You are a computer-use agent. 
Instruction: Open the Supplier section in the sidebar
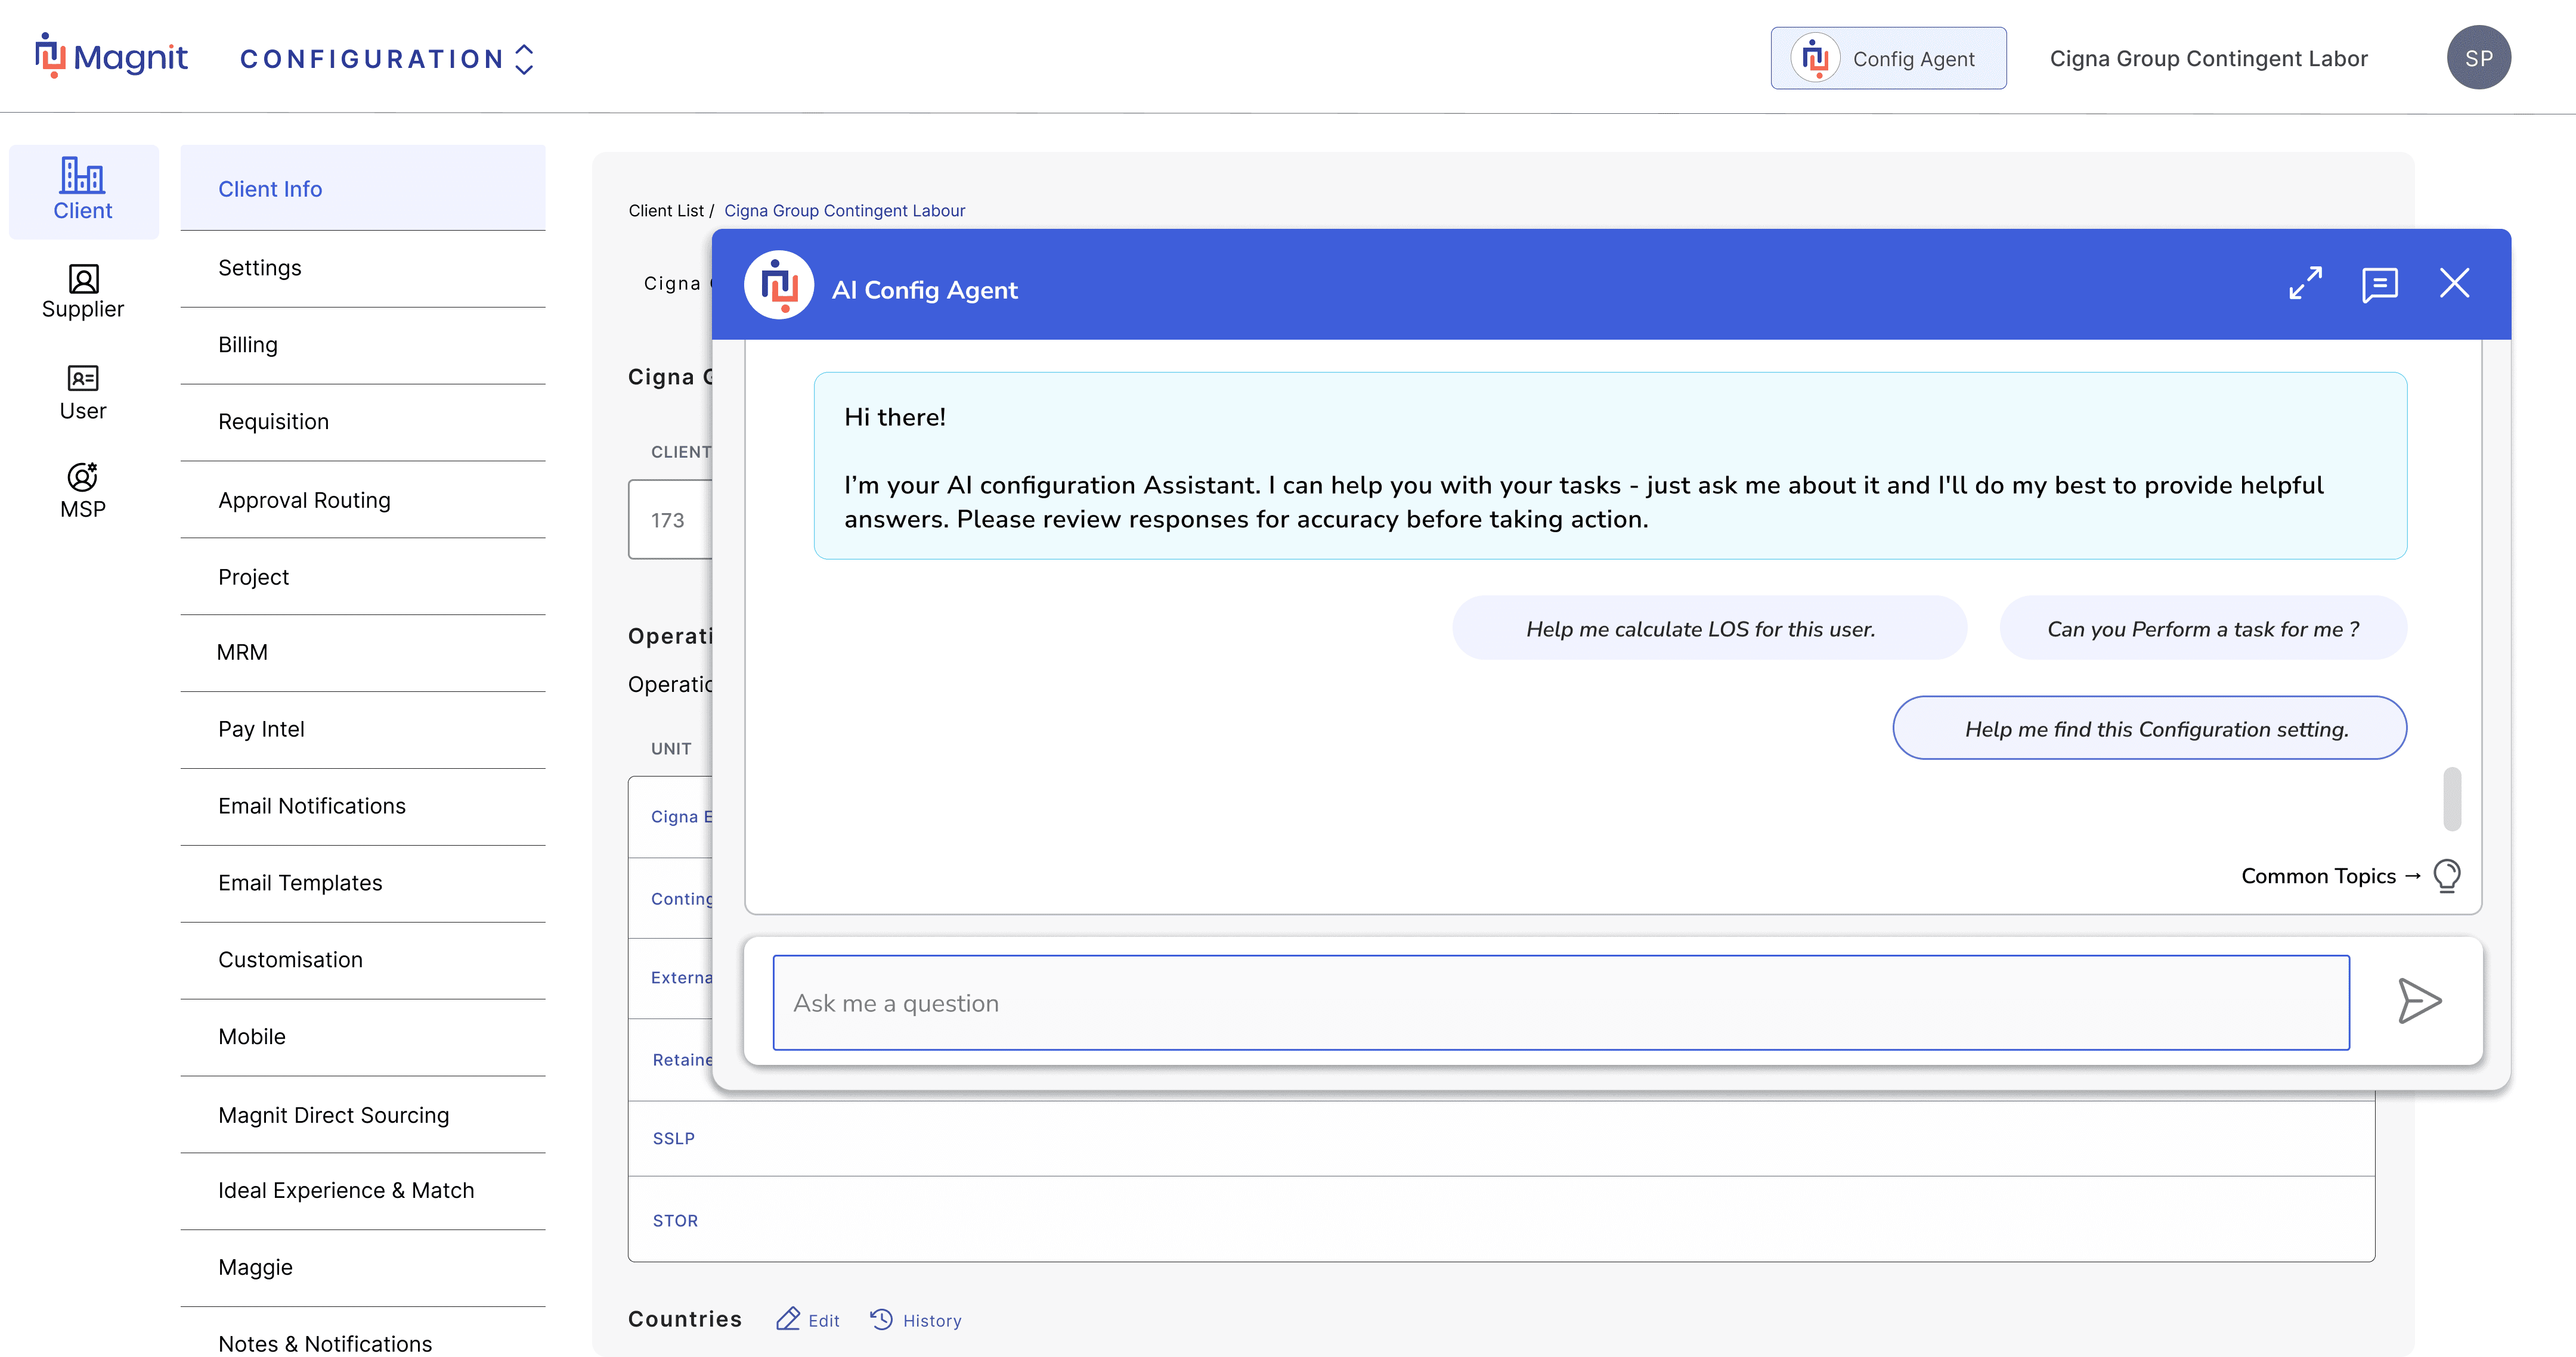point(83,291)
